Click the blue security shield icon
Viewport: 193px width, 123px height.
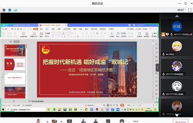10,10
